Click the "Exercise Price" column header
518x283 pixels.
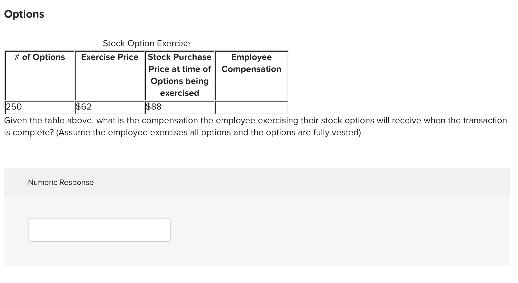pyautogui.click(x=110, y=57)
